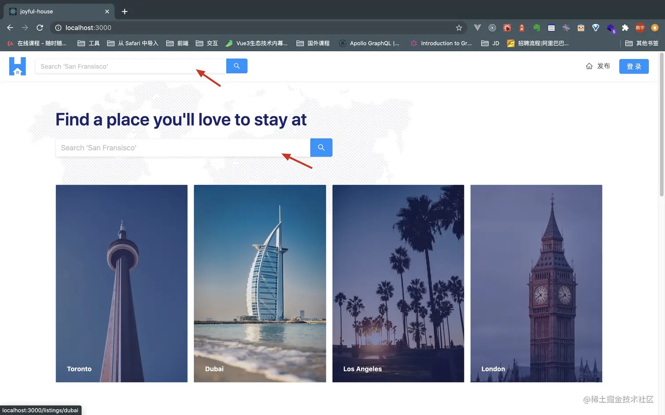Open the 前端 bookmarks folder
Image resolution: width=665 pixels, height=415 pixels.
(x=177, y=43)
